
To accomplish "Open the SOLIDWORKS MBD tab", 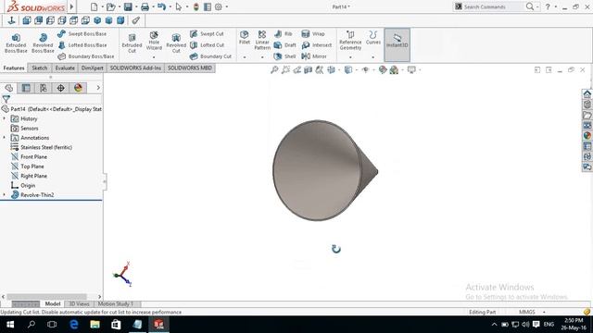I will coord(190,68).
